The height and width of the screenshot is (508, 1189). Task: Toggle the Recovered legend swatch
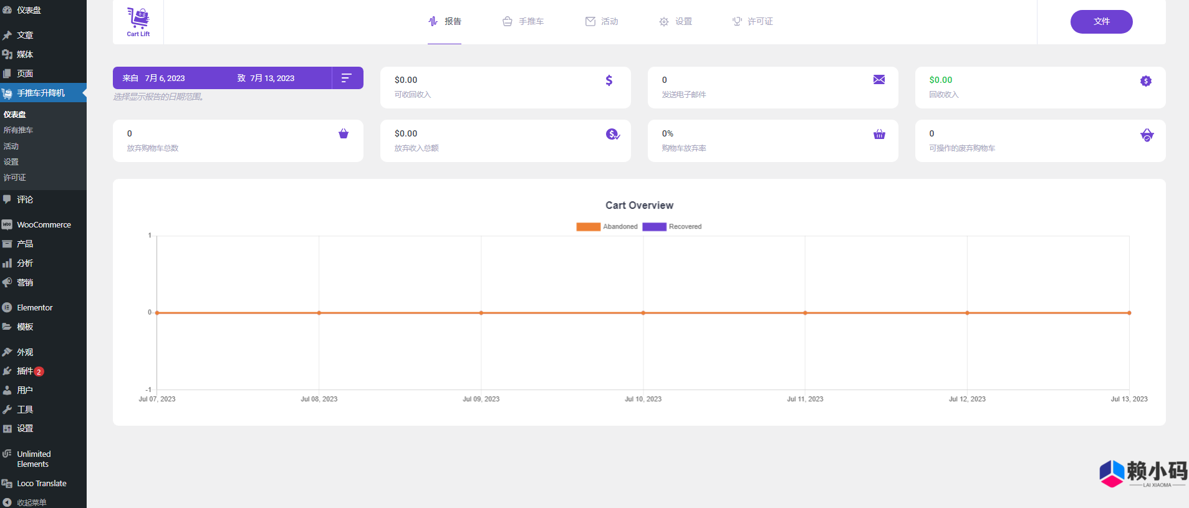(654, 227)
